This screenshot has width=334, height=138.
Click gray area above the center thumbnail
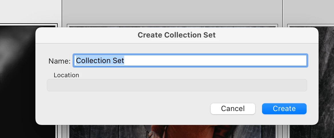[171, 11]
